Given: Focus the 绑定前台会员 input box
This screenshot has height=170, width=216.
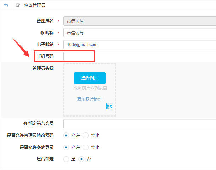Looking at the screenshot, I should (139, 124).
